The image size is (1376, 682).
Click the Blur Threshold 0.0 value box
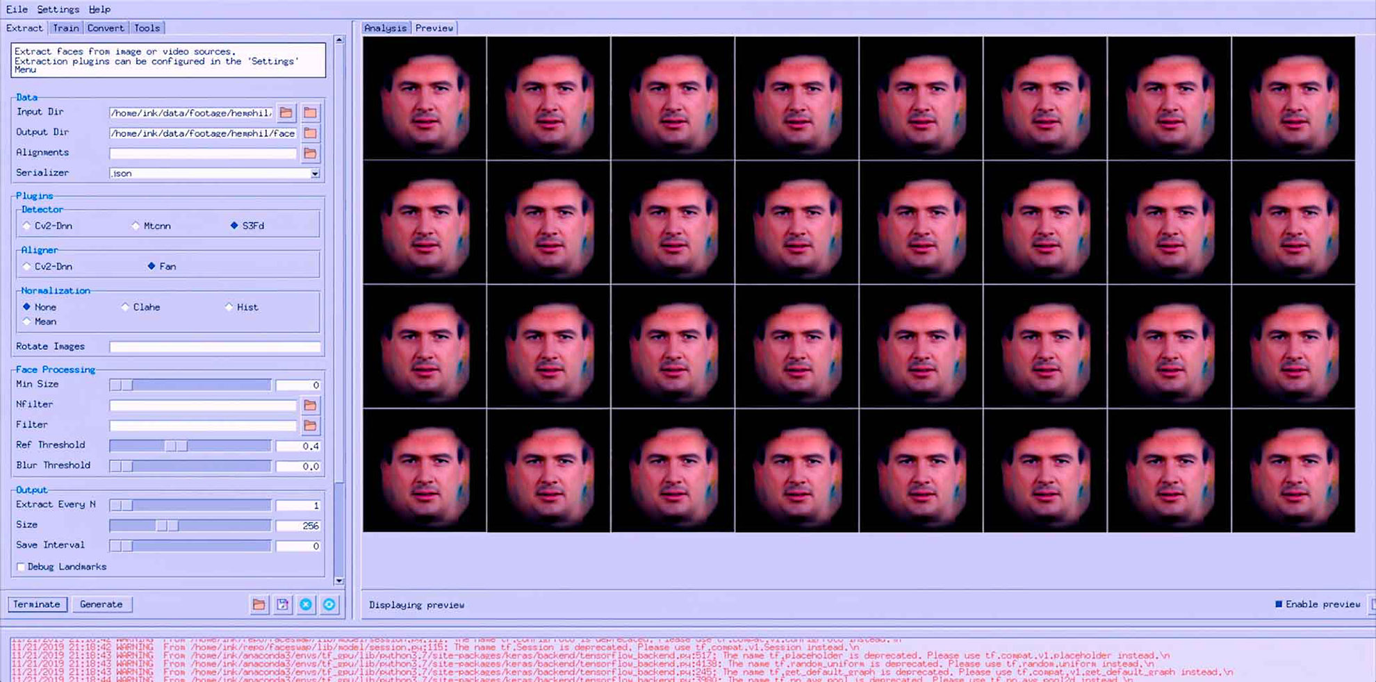point(298,466)
